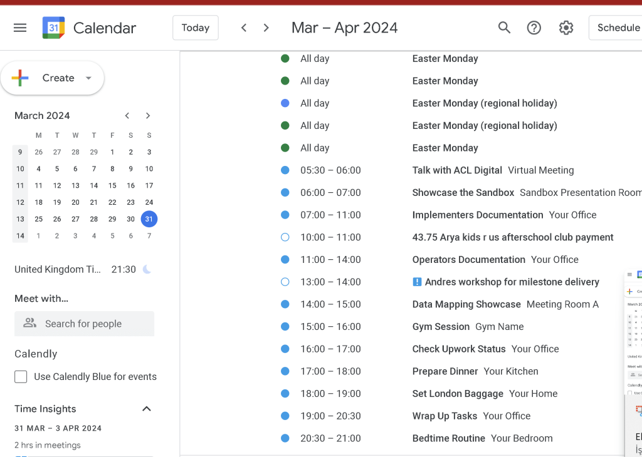Click the colorful plus icon on Create
This screenshot has width=642, height=457.
tap(20, 78)
